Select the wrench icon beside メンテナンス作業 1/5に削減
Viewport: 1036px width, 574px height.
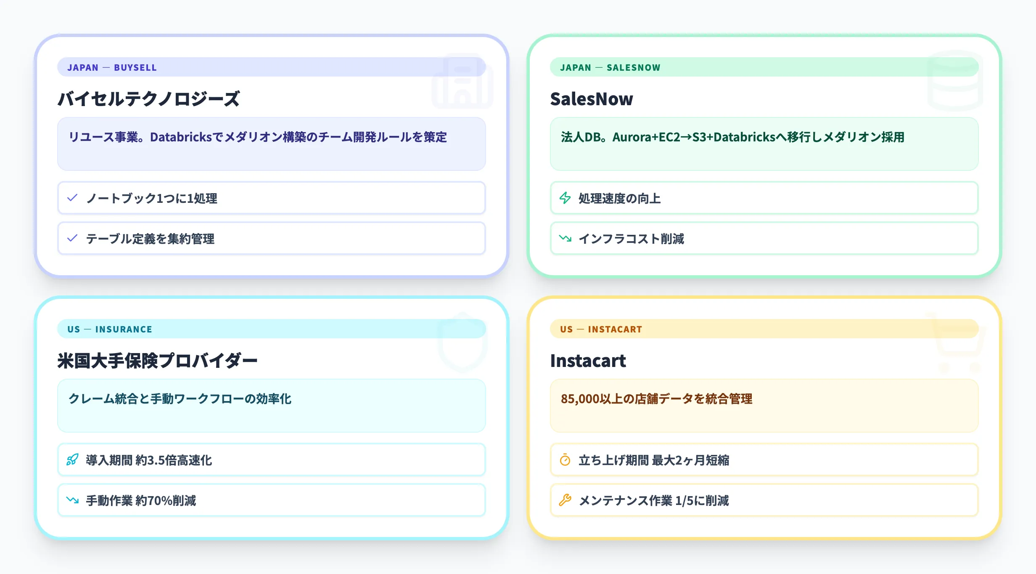(566, 500)
